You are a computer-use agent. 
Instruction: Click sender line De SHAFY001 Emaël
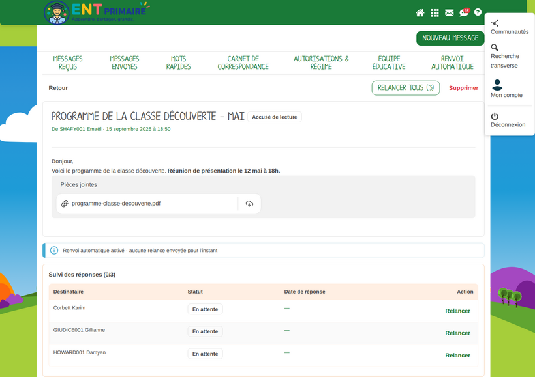(x=111, y=129)
